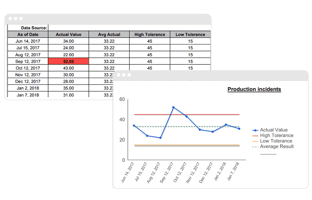The image size is (312, 200).
Task: Click the 28.00 actual value cell
Action: (x=68, y=81)
